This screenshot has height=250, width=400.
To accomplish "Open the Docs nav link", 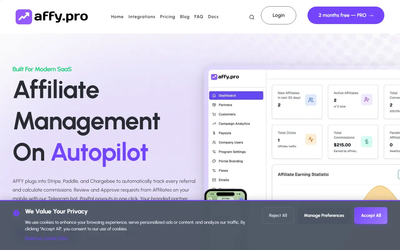I will point(213,17).
